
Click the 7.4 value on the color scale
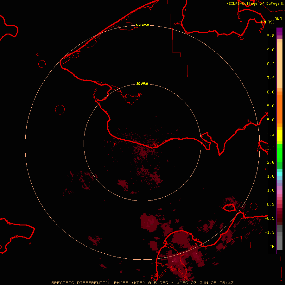(271, 78)
